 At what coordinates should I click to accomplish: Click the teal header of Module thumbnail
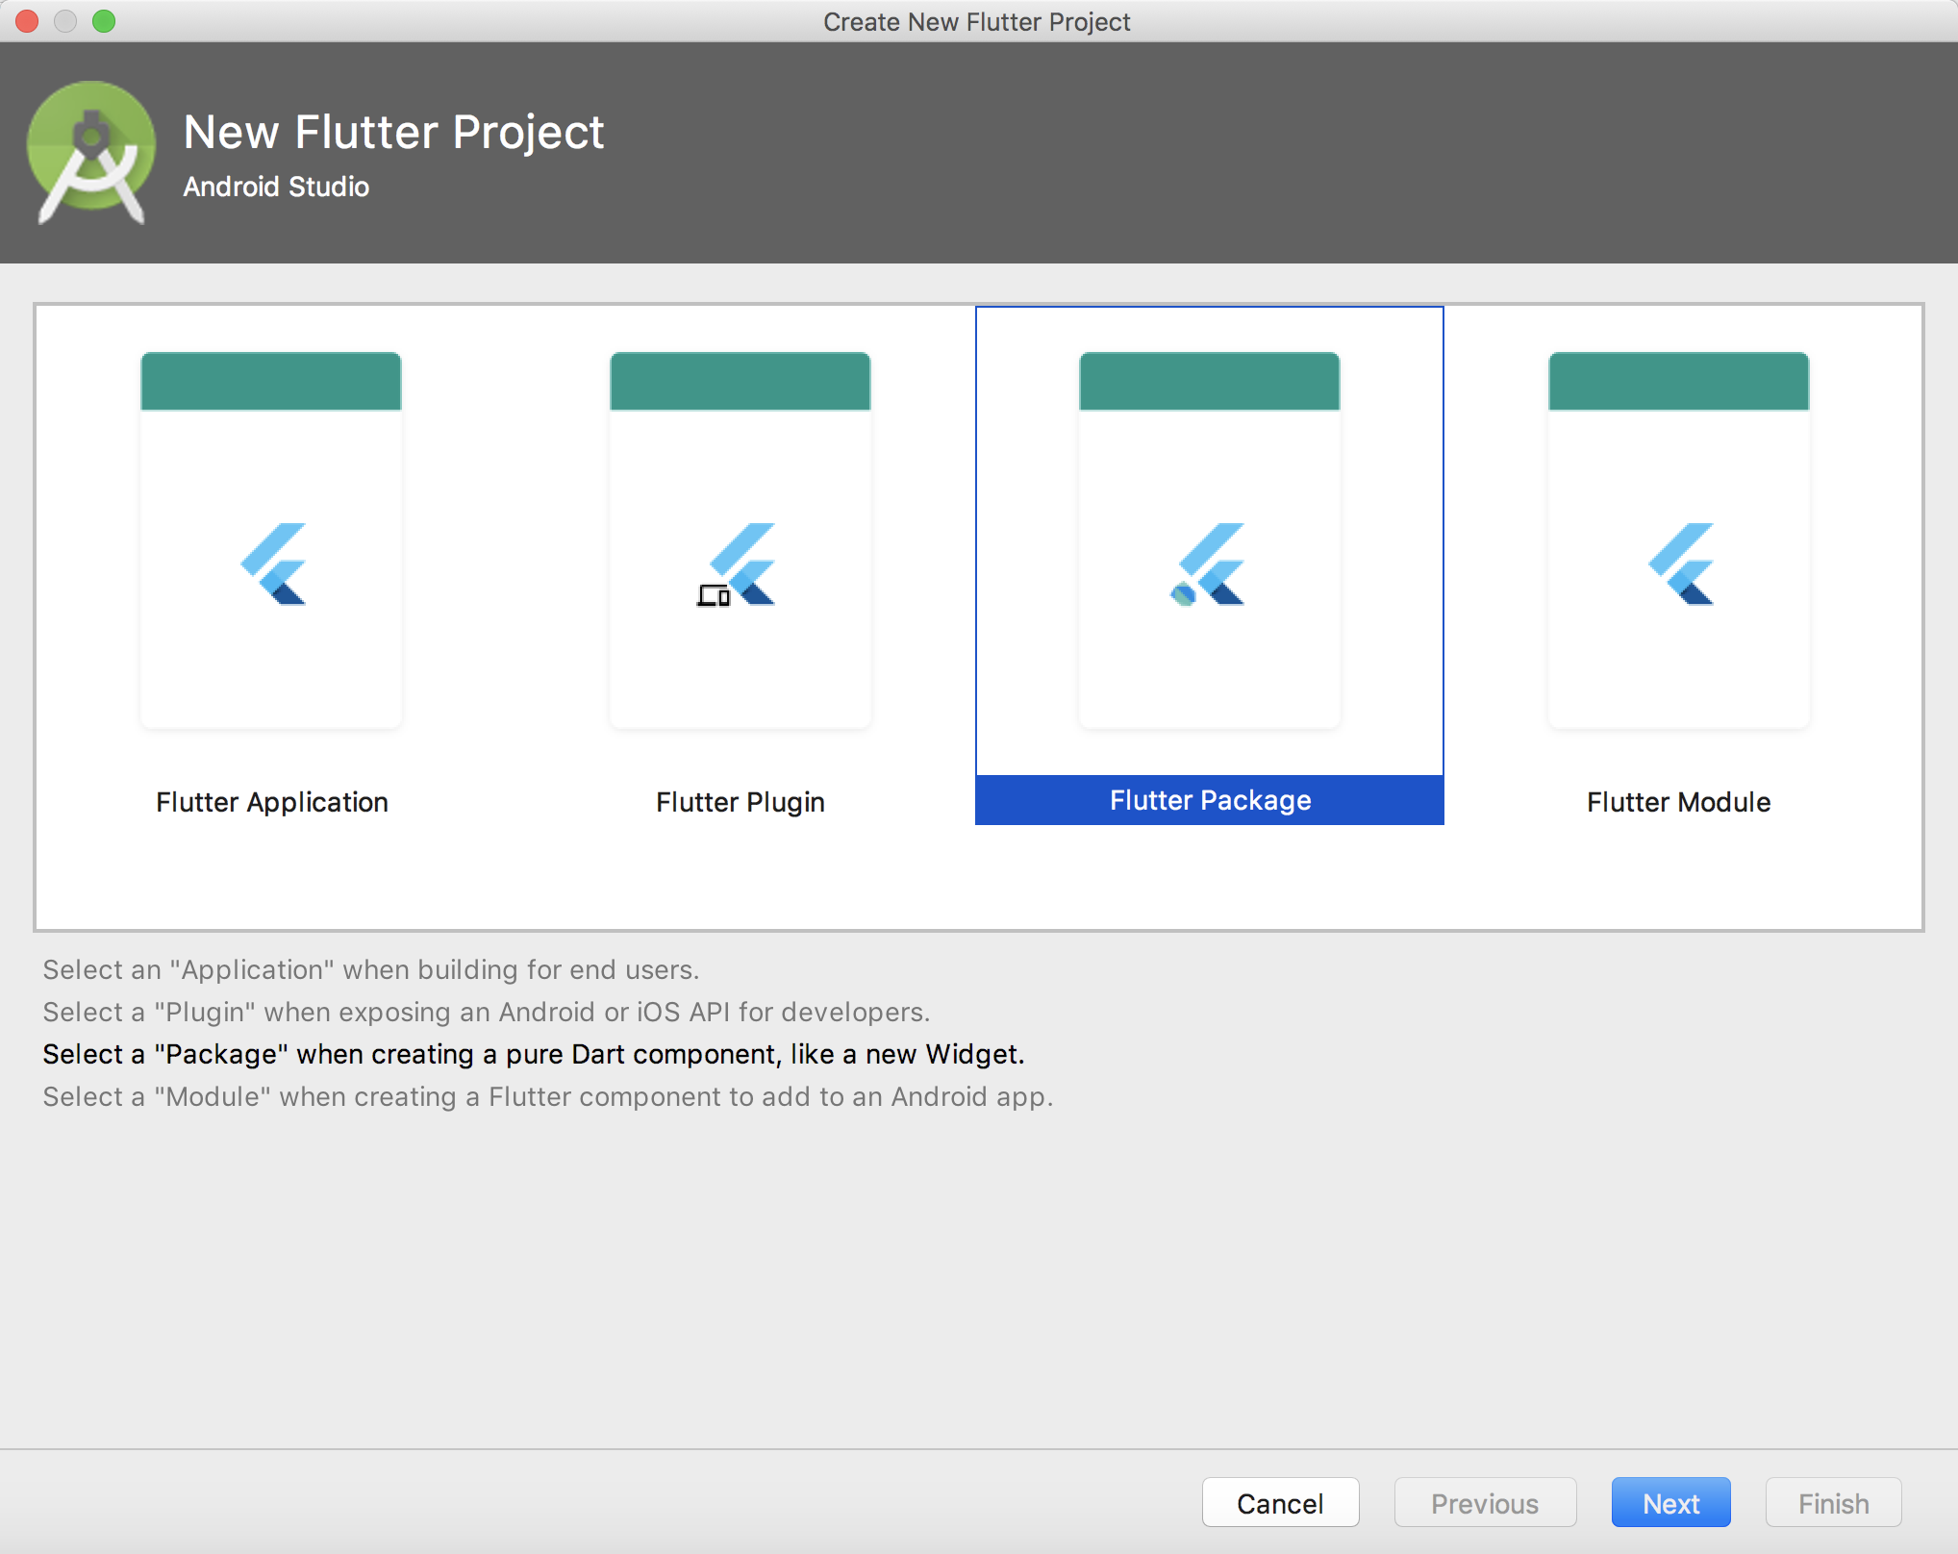coord(1678,382)
